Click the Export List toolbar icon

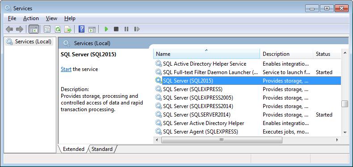(68, 29)
